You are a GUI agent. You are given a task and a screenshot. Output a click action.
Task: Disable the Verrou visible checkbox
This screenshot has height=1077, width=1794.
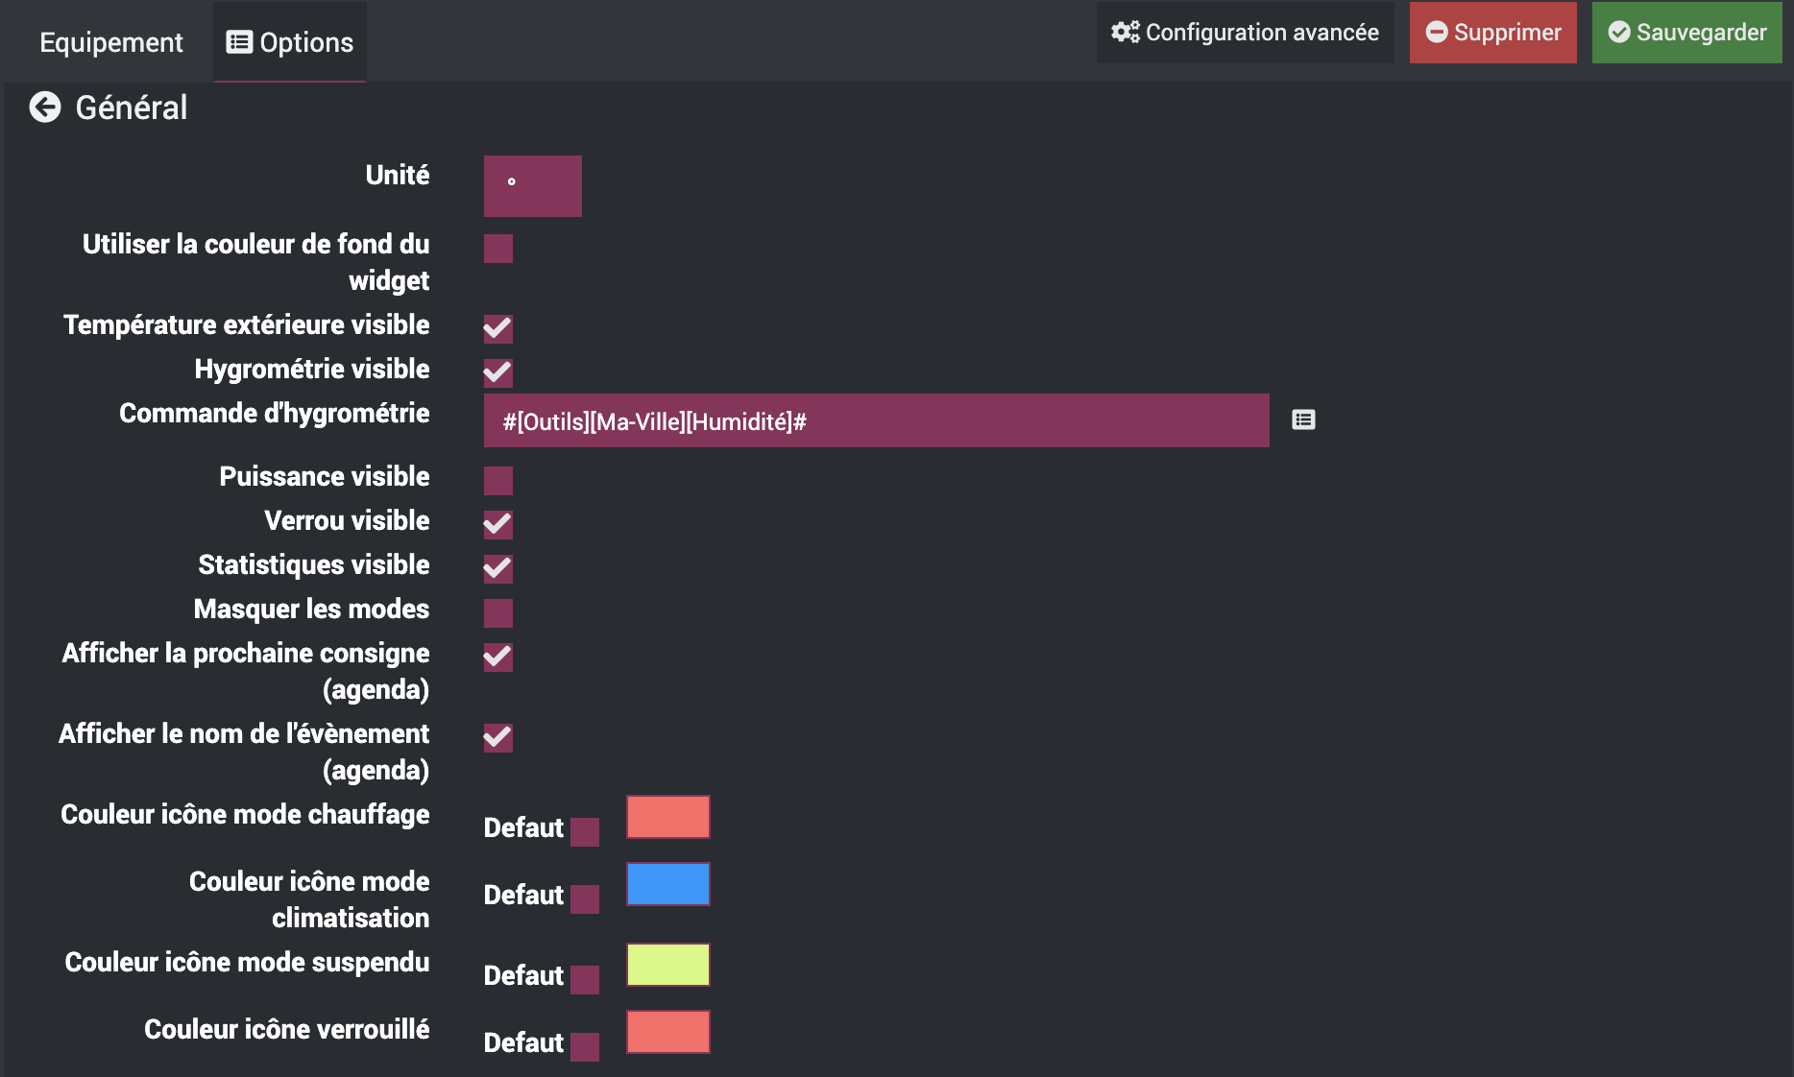click(x=498, y=525)
